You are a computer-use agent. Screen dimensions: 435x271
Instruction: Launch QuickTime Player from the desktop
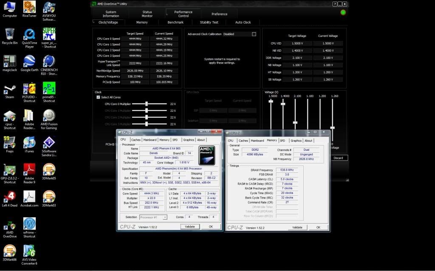coord(29,38)
